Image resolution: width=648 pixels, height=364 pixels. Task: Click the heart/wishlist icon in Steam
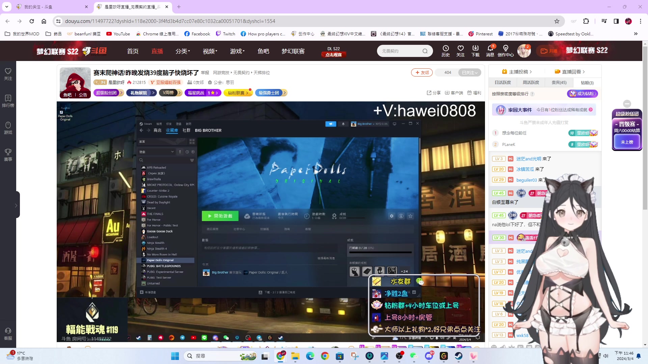[410, 216]
